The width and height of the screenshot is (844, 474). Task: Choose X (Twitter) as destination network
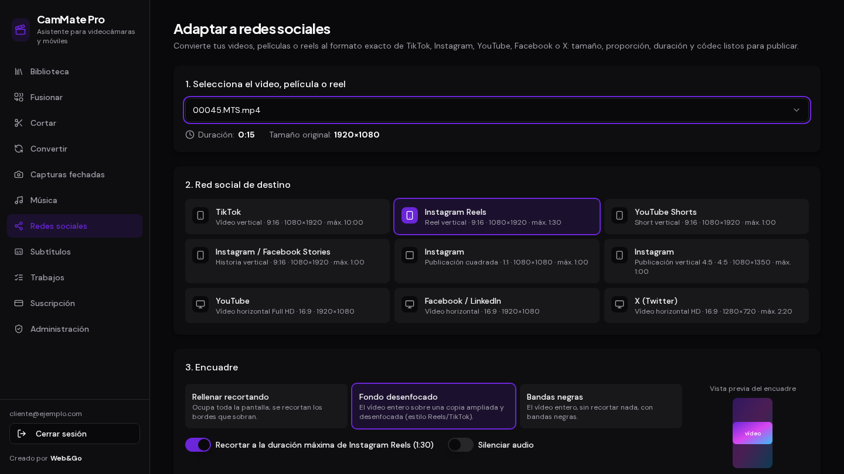(706, 305)
